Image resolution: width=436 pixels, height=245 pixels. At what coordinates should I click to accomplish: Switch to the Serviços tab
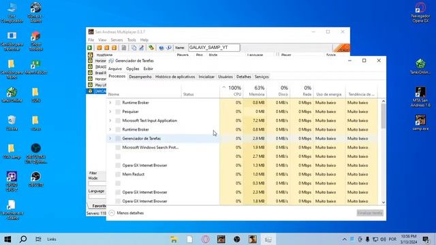[262, 77]
